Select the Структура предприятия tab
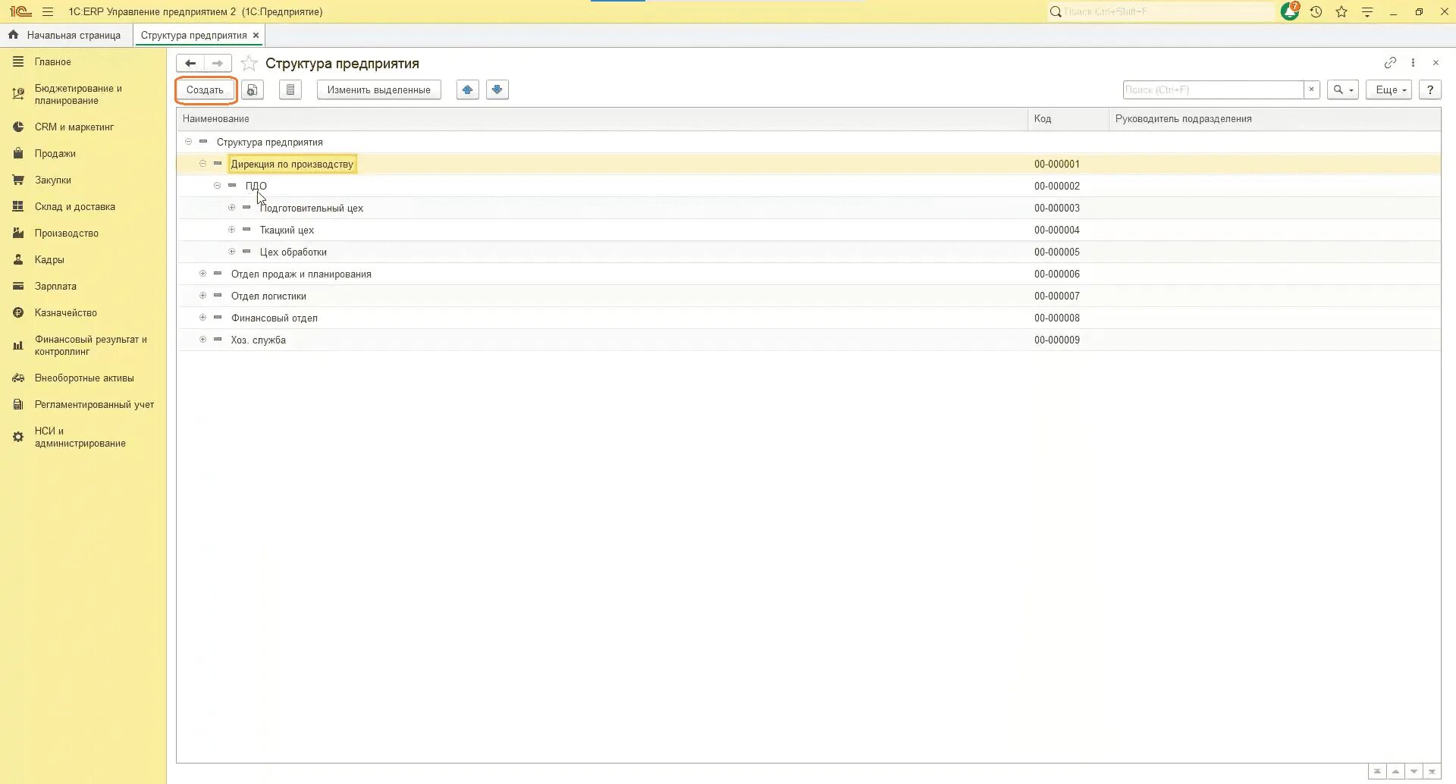This screenshot has width=1456, height=784. point(193,35)
